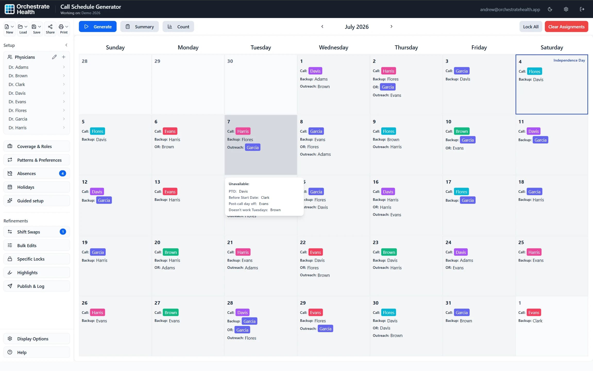Open the Summary view
Viewport: 593px width, 371px height.
point(139,27)
